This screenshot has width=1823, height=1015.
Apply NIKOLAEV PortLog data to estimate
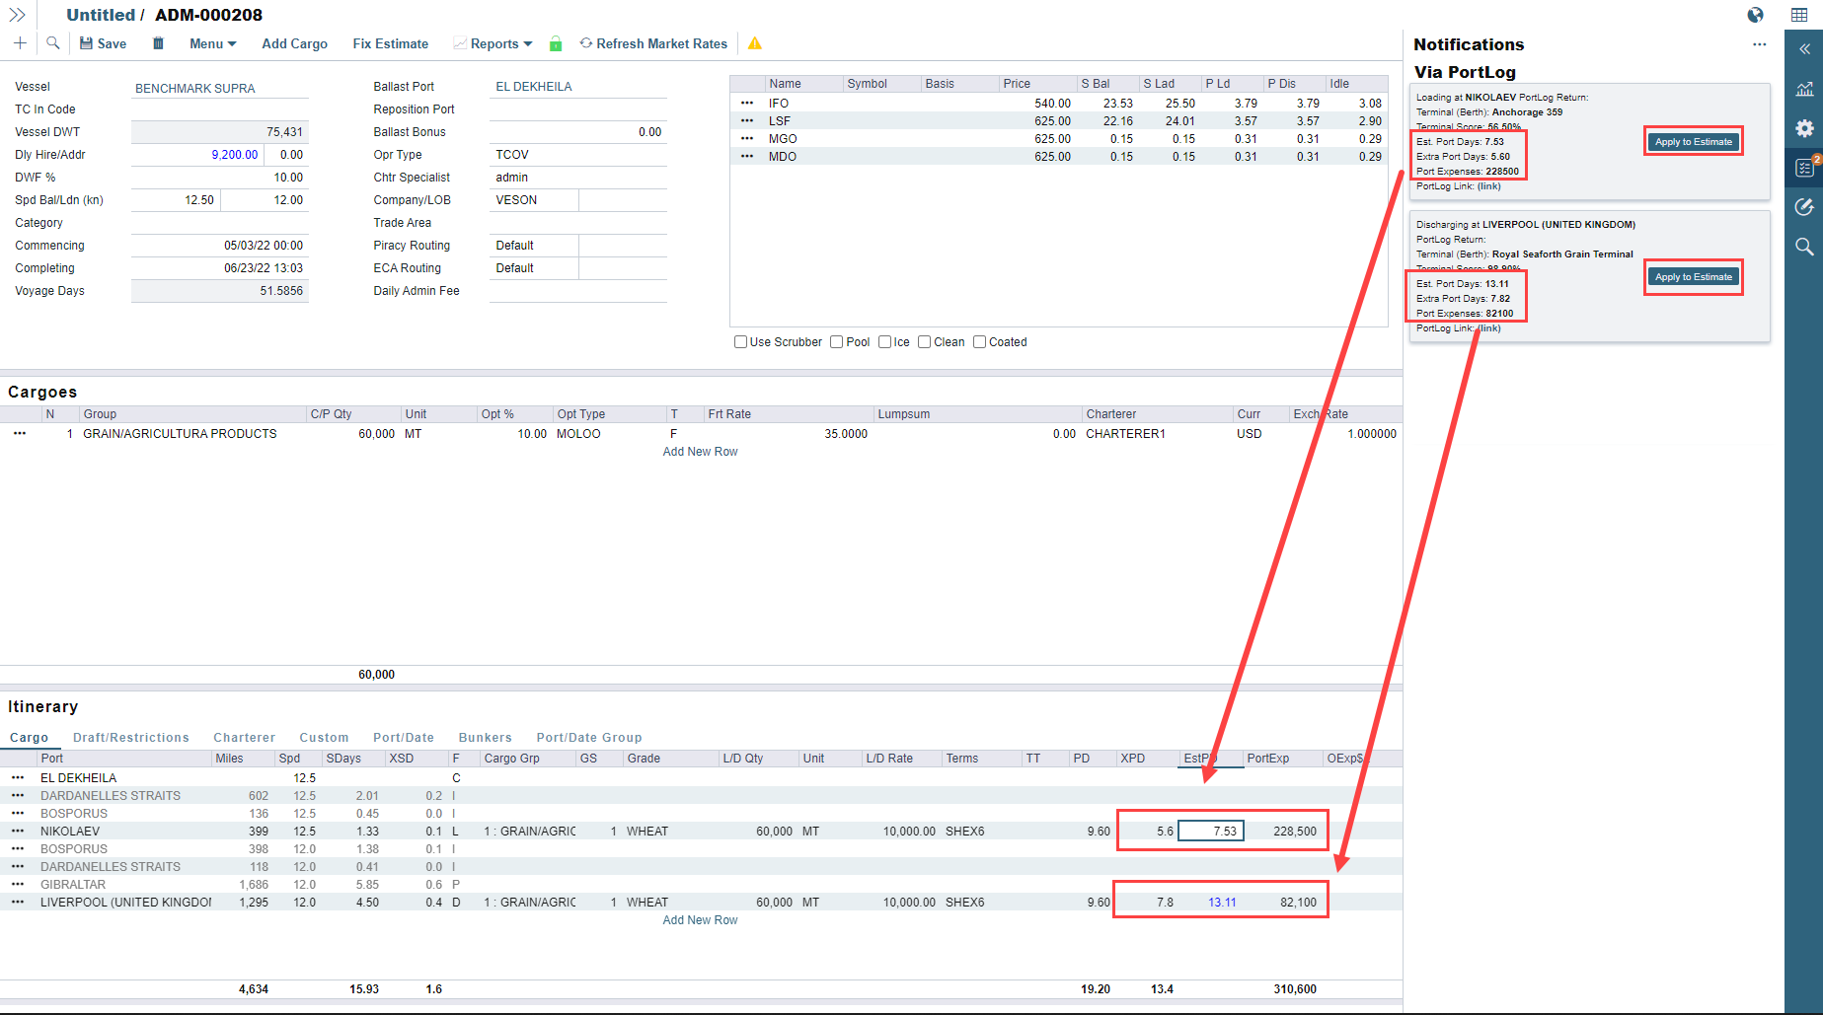1693,142
